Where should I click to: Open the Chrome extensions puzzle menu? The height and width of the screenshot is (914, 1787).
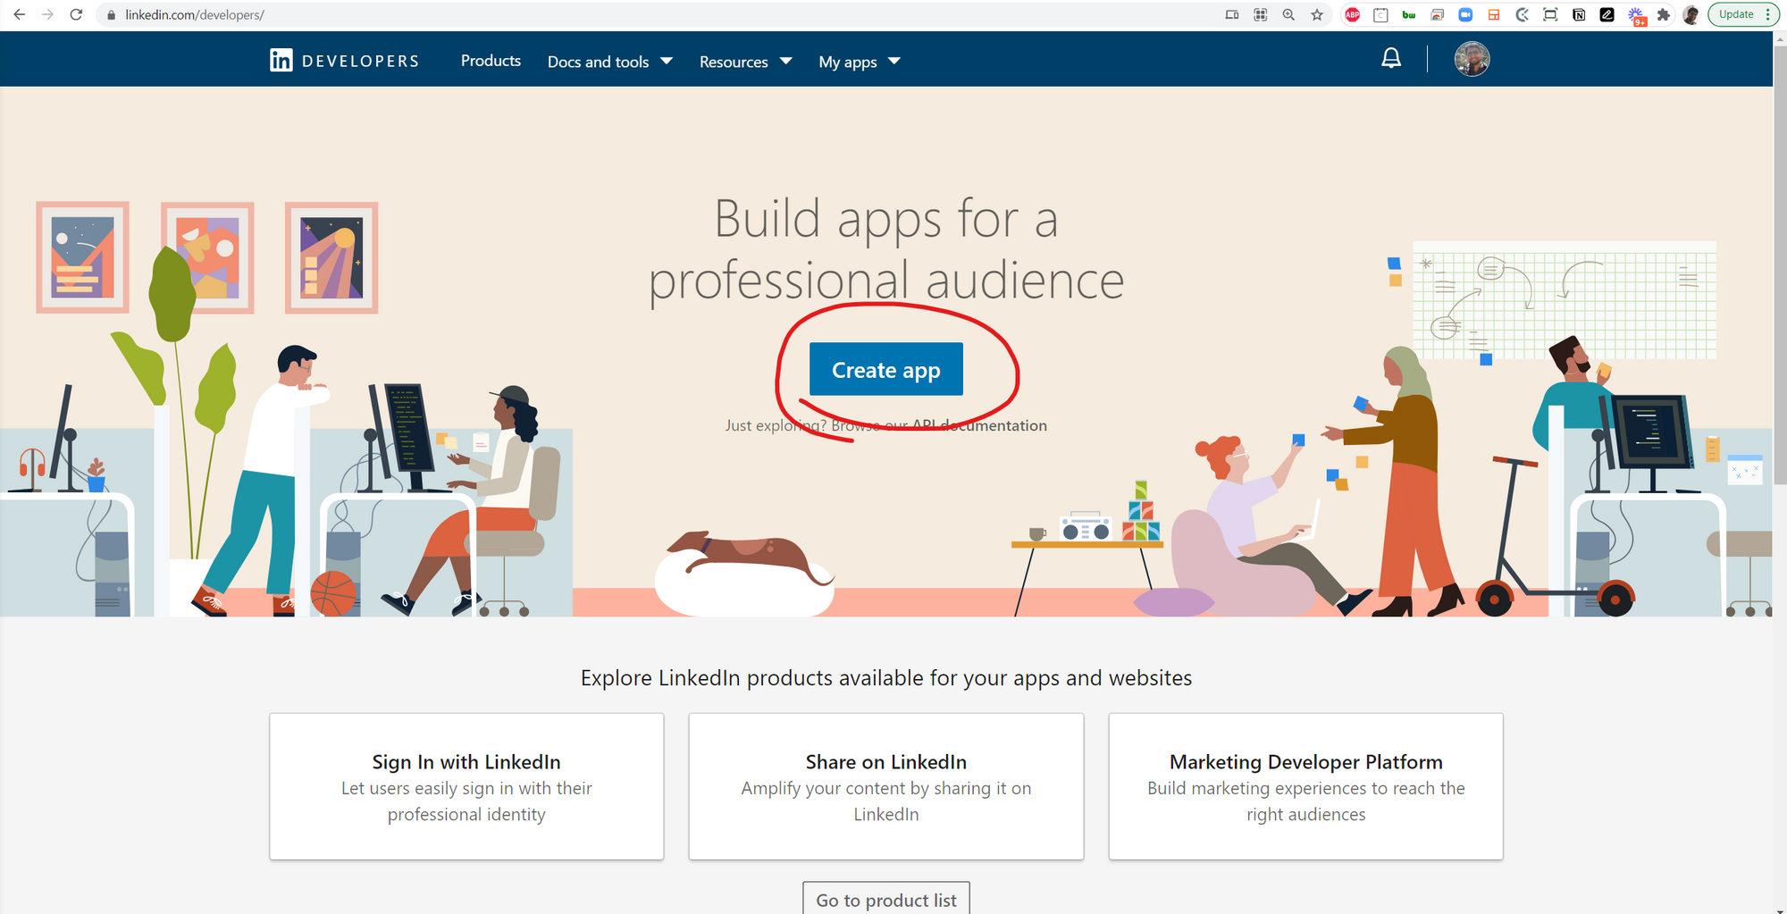click(1663, 14)
